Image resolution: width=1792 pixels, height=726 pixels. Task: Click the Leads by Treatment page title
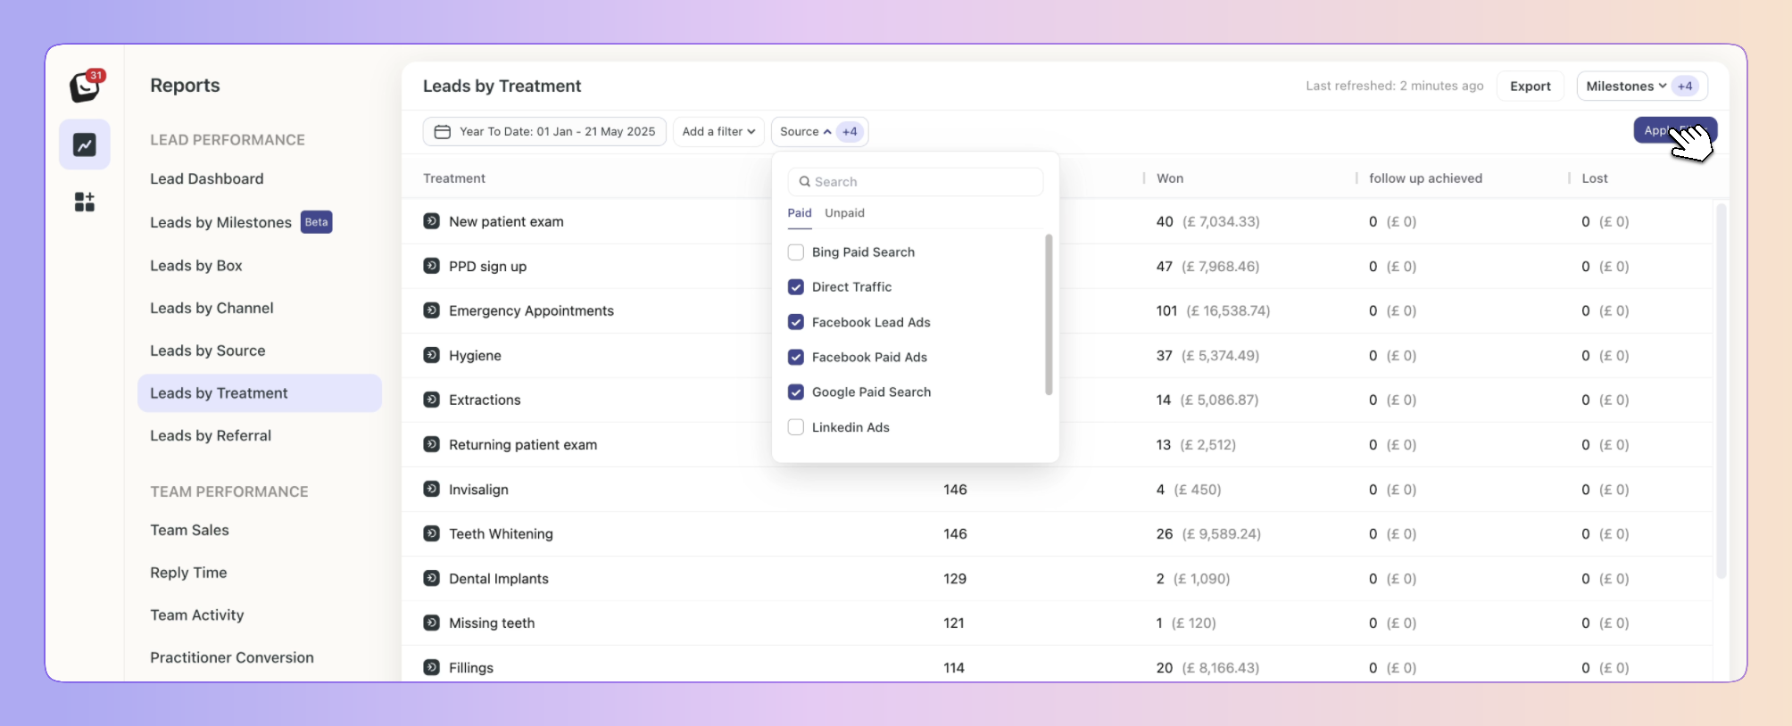point(502,87)
